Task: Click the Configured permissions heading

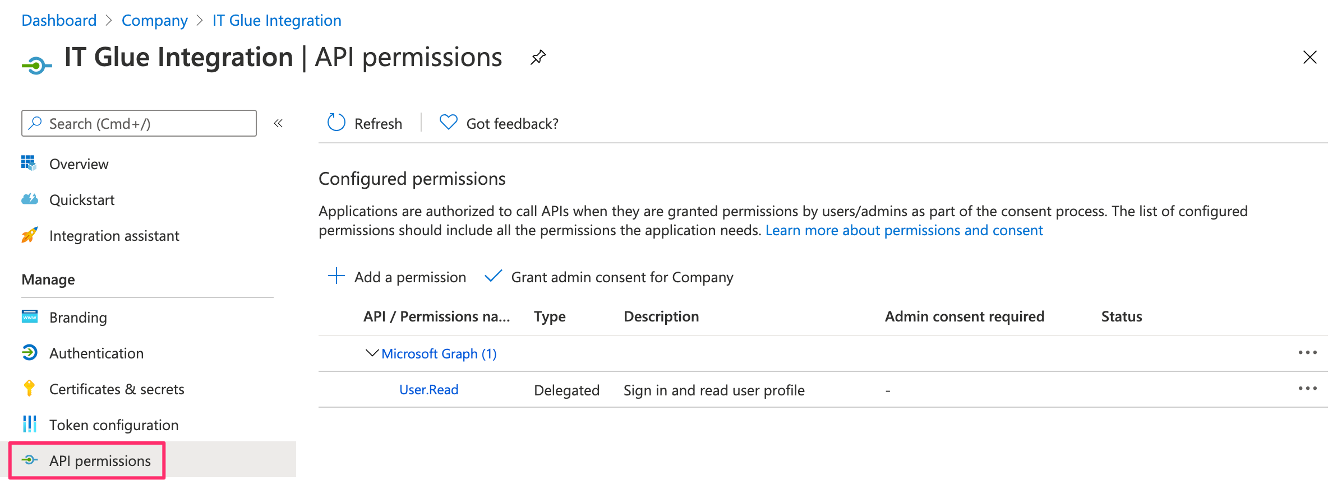Action: [x=412, y=179]
